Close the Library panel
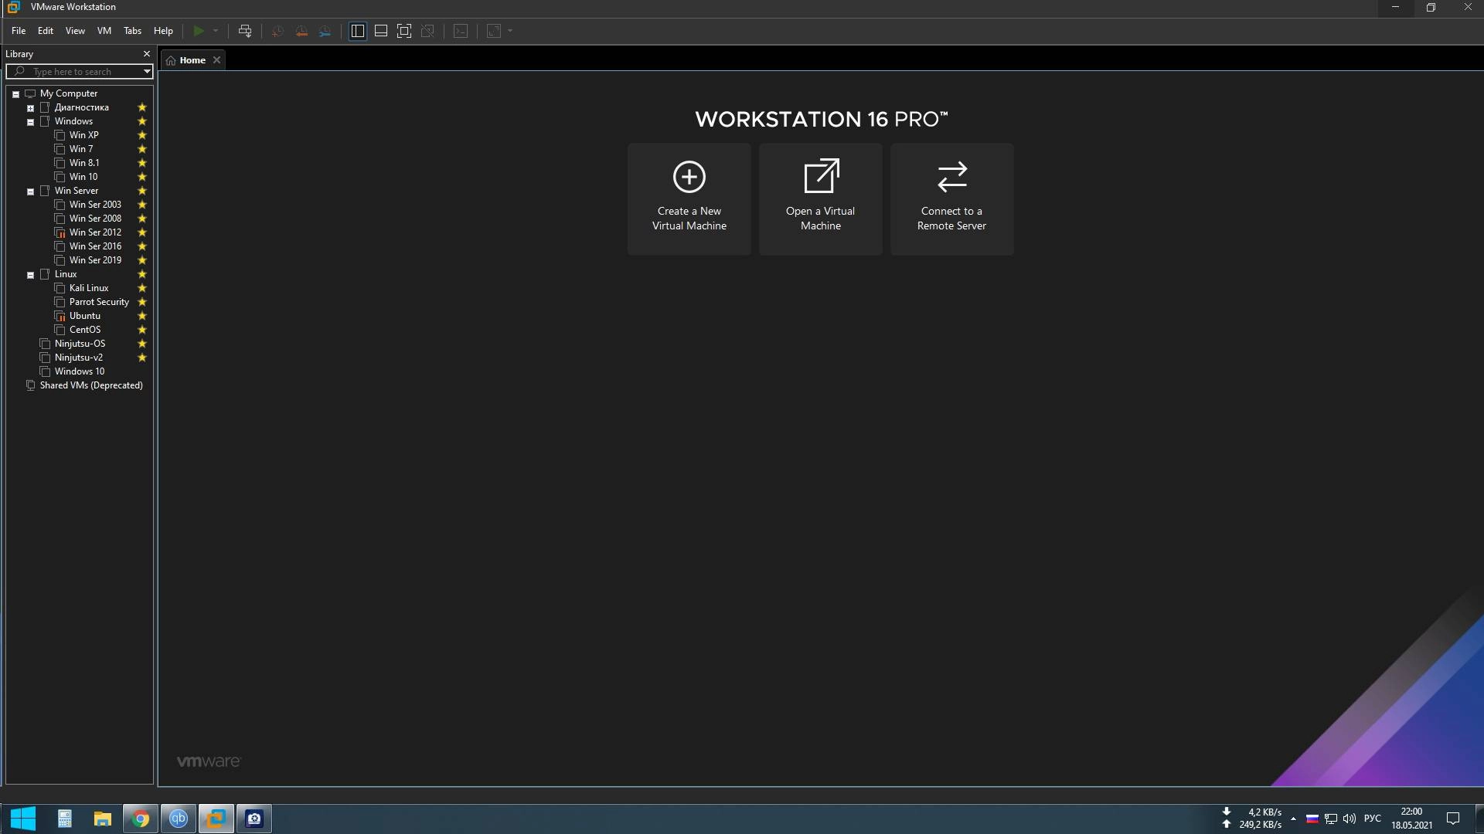The height and width of the screenshot is (834, 1484). tap(147, 53)
